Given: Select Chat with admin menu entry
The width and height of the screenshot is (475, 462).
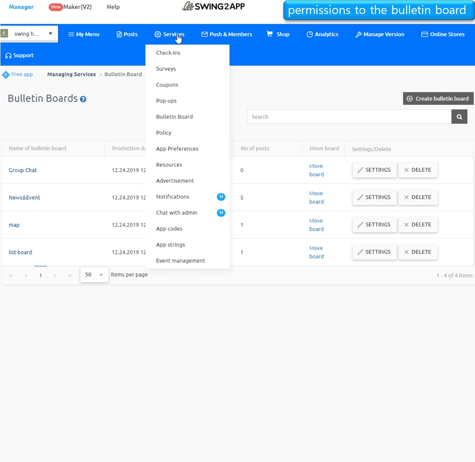Looking at the screenshot, I should tap(187, 213).
